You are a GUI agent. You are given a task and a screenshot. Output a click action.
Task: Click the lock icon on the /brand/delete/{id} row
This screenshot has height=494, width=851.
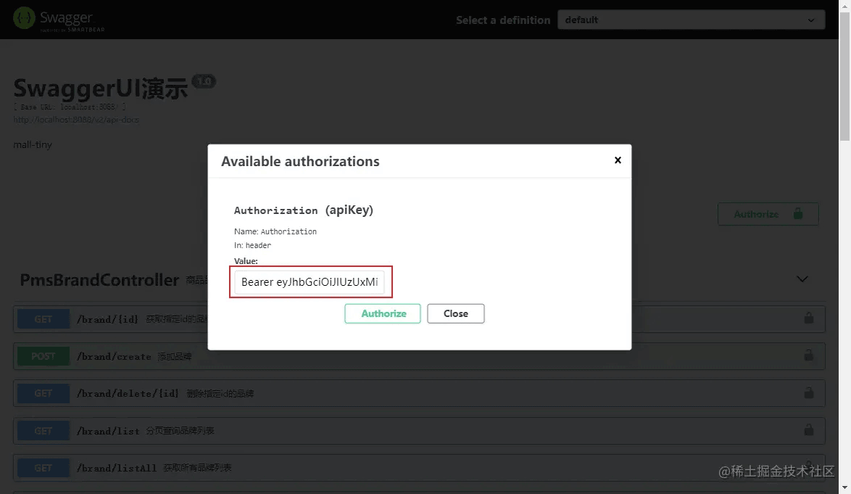[809, 392]
